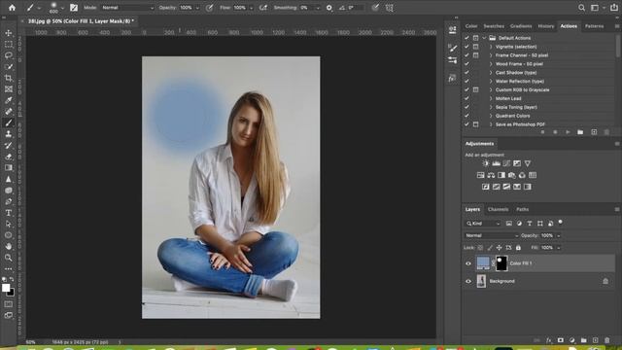Open the Patterns tab

(x=594, y=26)
